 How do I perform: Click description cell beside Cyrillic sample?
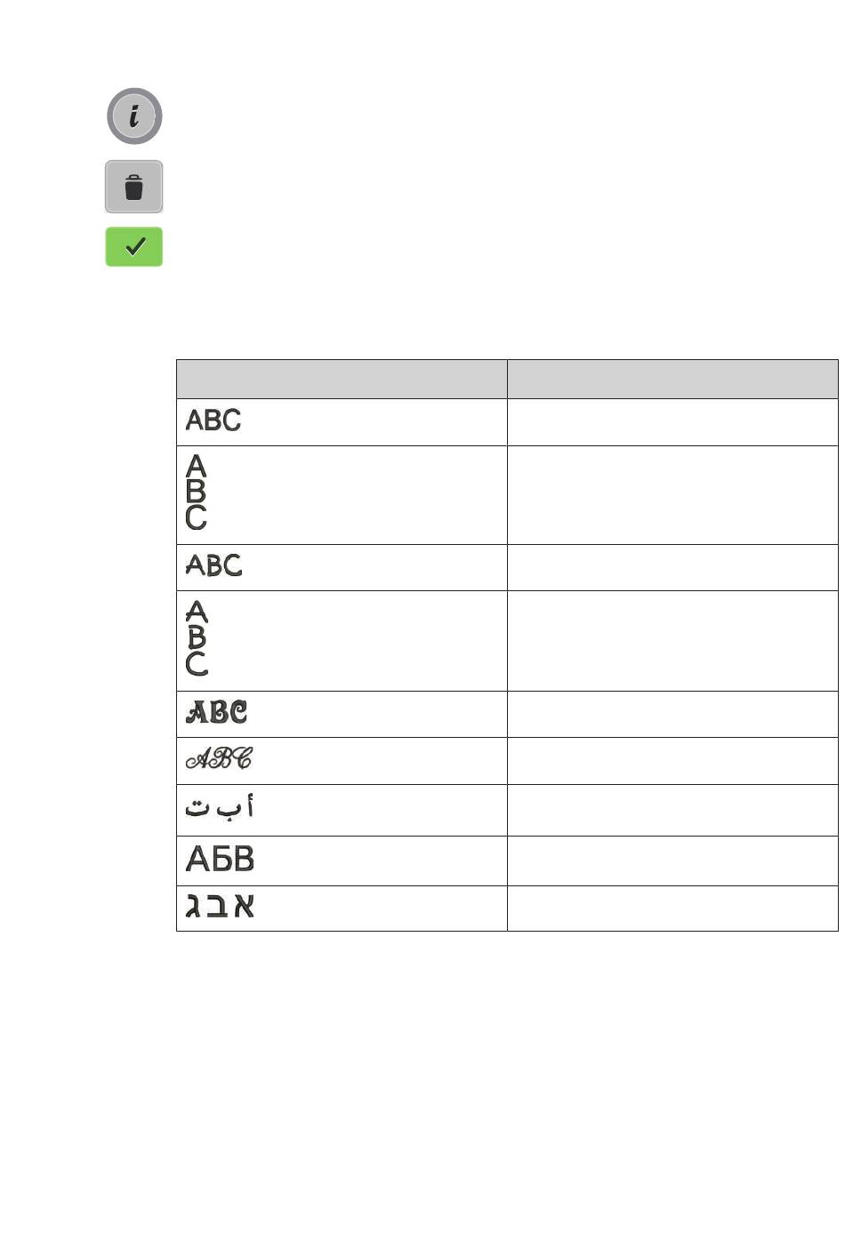(x=672, y=861)
